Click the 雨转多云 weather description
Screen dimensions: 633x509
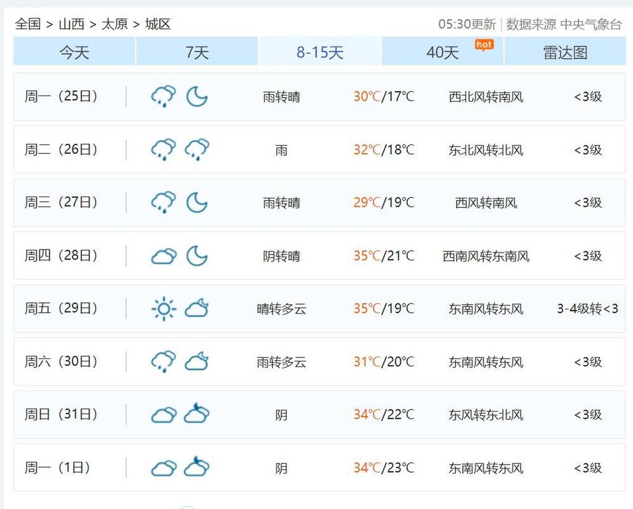coord(281,362)
